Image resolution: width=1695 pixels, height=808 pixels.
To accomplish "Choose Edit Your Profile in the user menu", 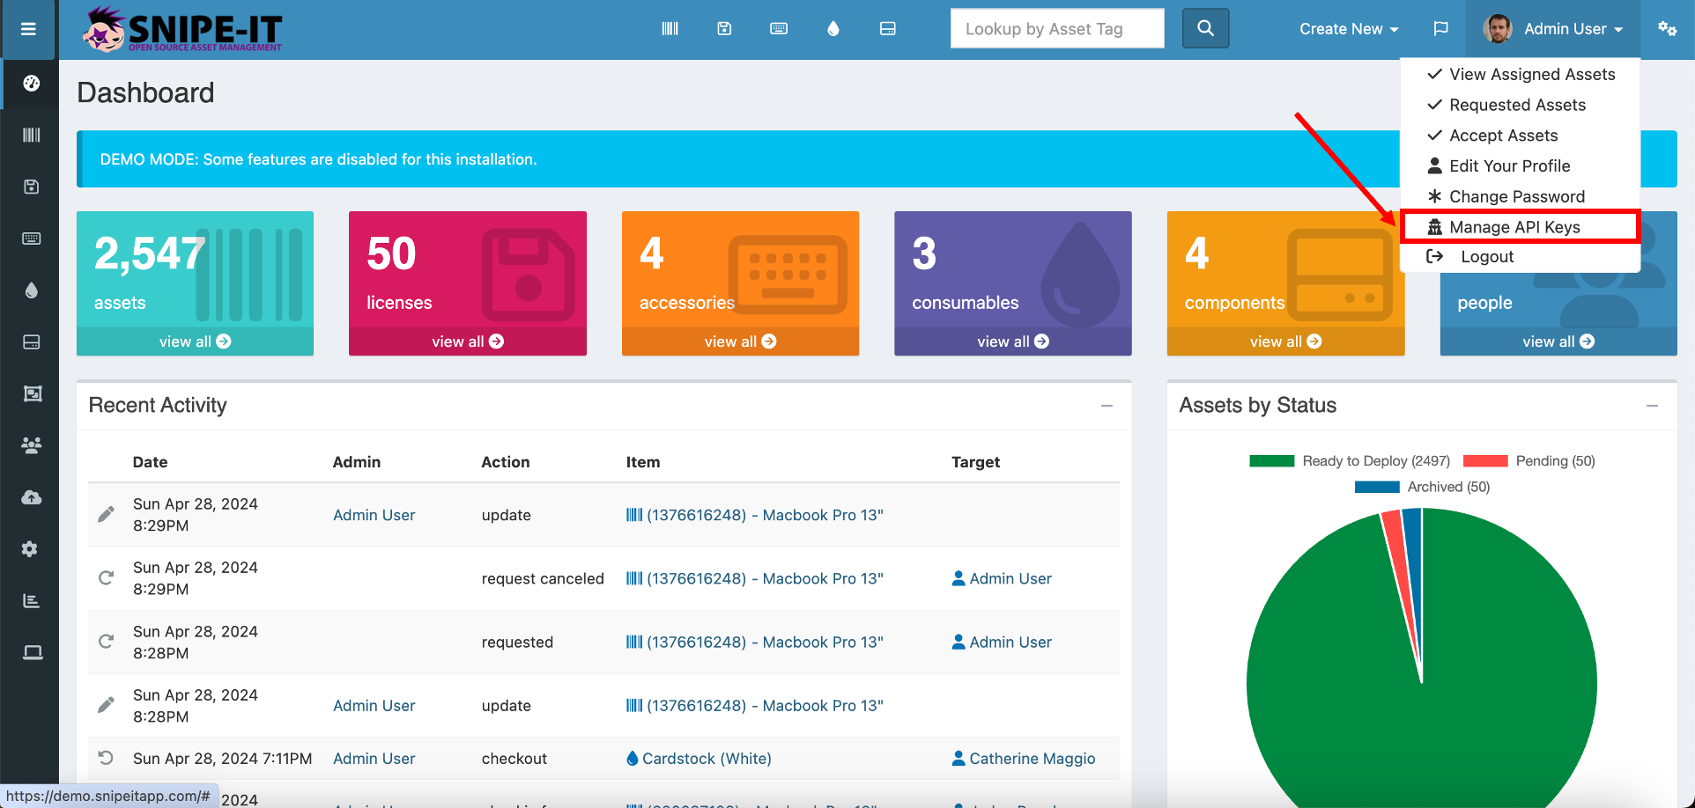I will click(x=1509, y=165).
